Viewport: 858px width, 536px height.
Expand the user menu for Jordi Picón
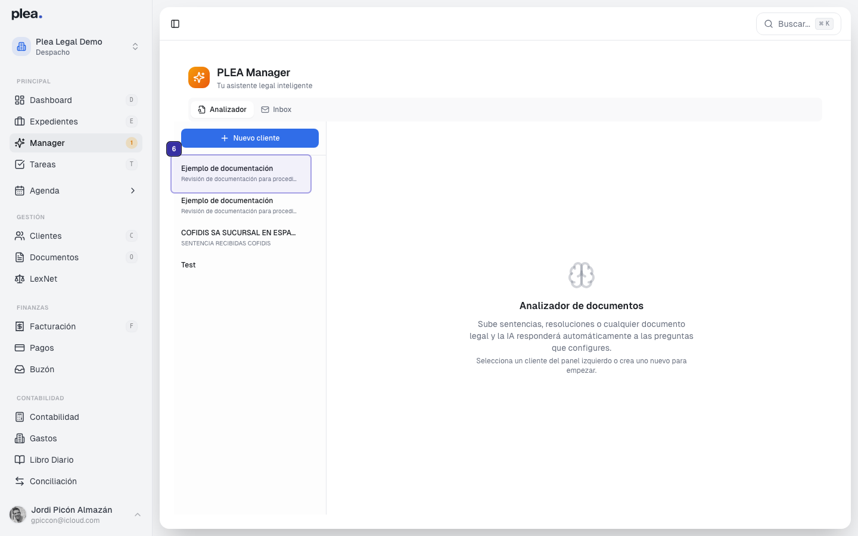138,515
